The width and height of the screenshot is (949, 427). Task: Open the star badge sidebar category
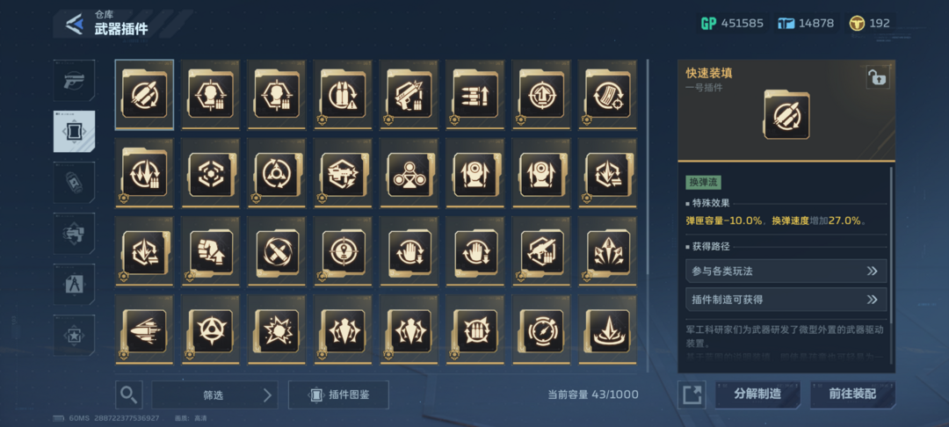74,335
